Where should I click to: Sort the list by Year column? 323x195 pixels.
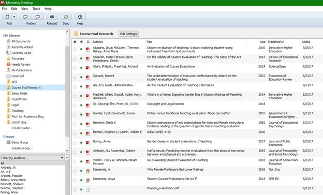point(262,42)
